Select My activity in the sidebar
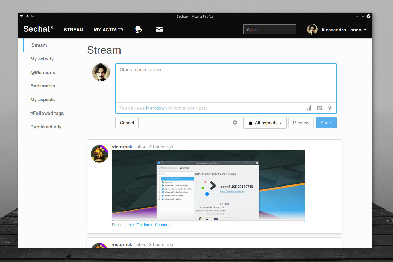Viewport: 393px width, 262px height. [x=42, y=59]
